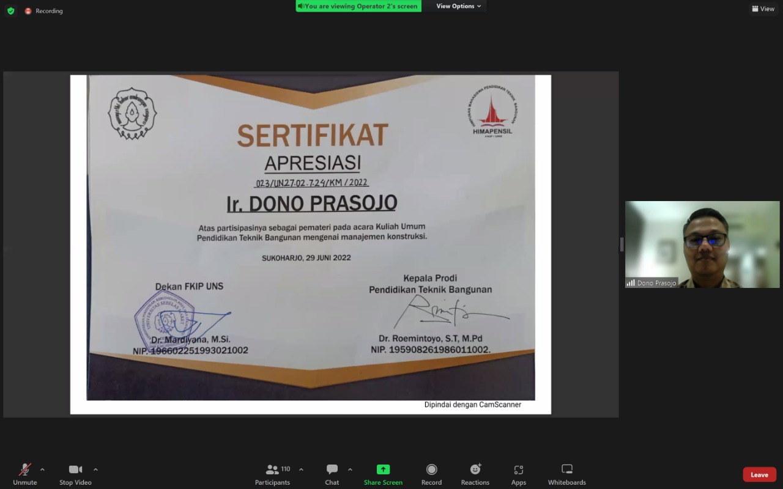Click the red Leave button
Image resolution: width=783 pixels, height=489 pixels.
(759, 475)
